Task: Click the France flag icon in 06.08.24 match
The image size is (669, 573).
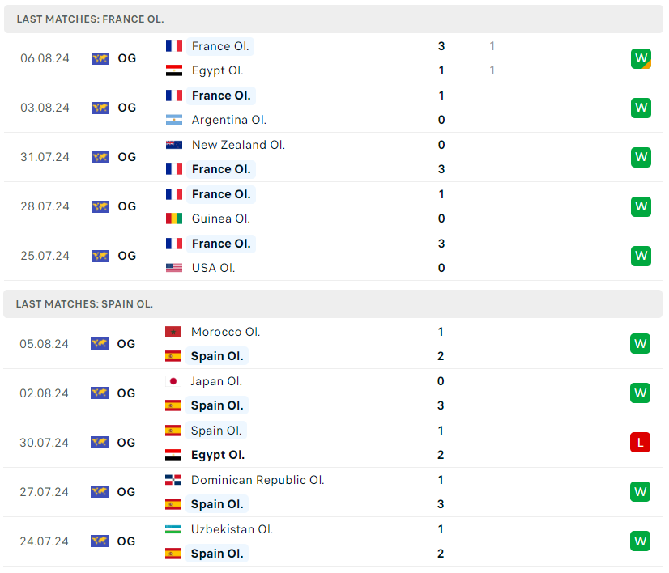Action: (x=173, y=46)
